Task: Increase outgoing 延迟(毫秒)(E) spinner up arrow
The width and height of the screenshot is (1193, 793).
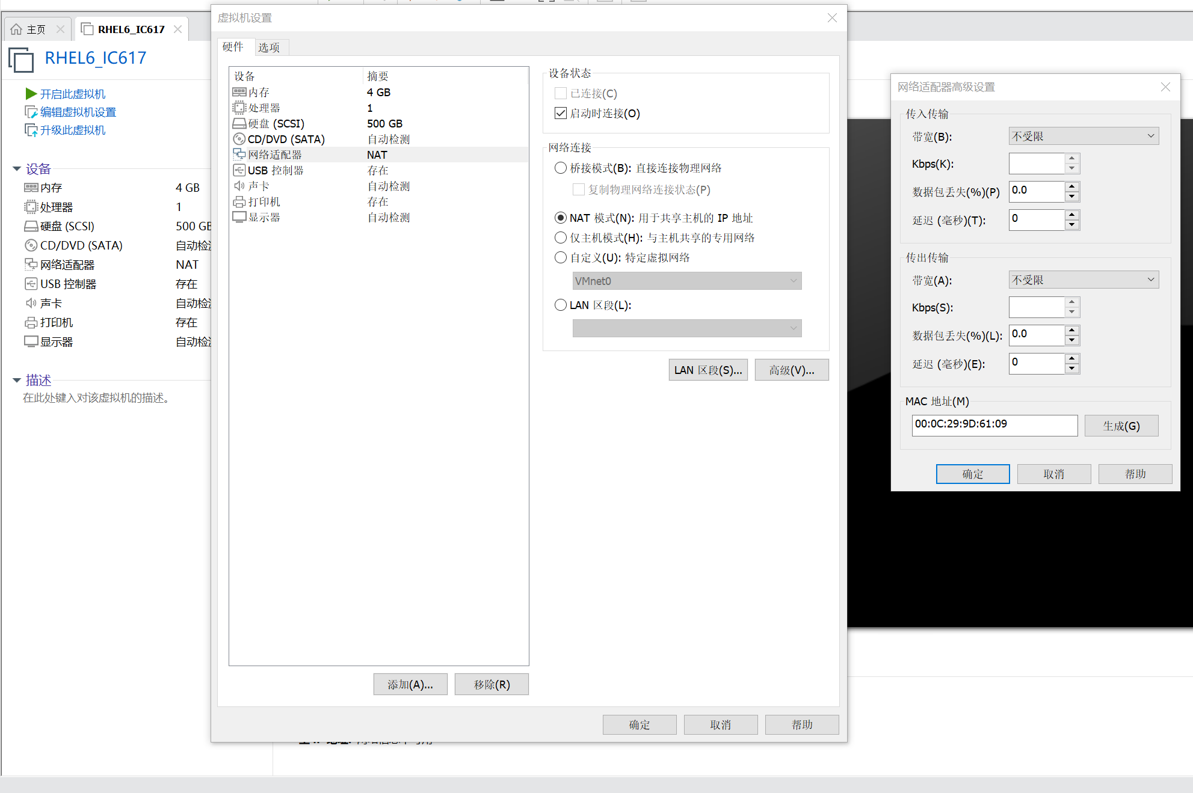Action: coord(1072,358)
